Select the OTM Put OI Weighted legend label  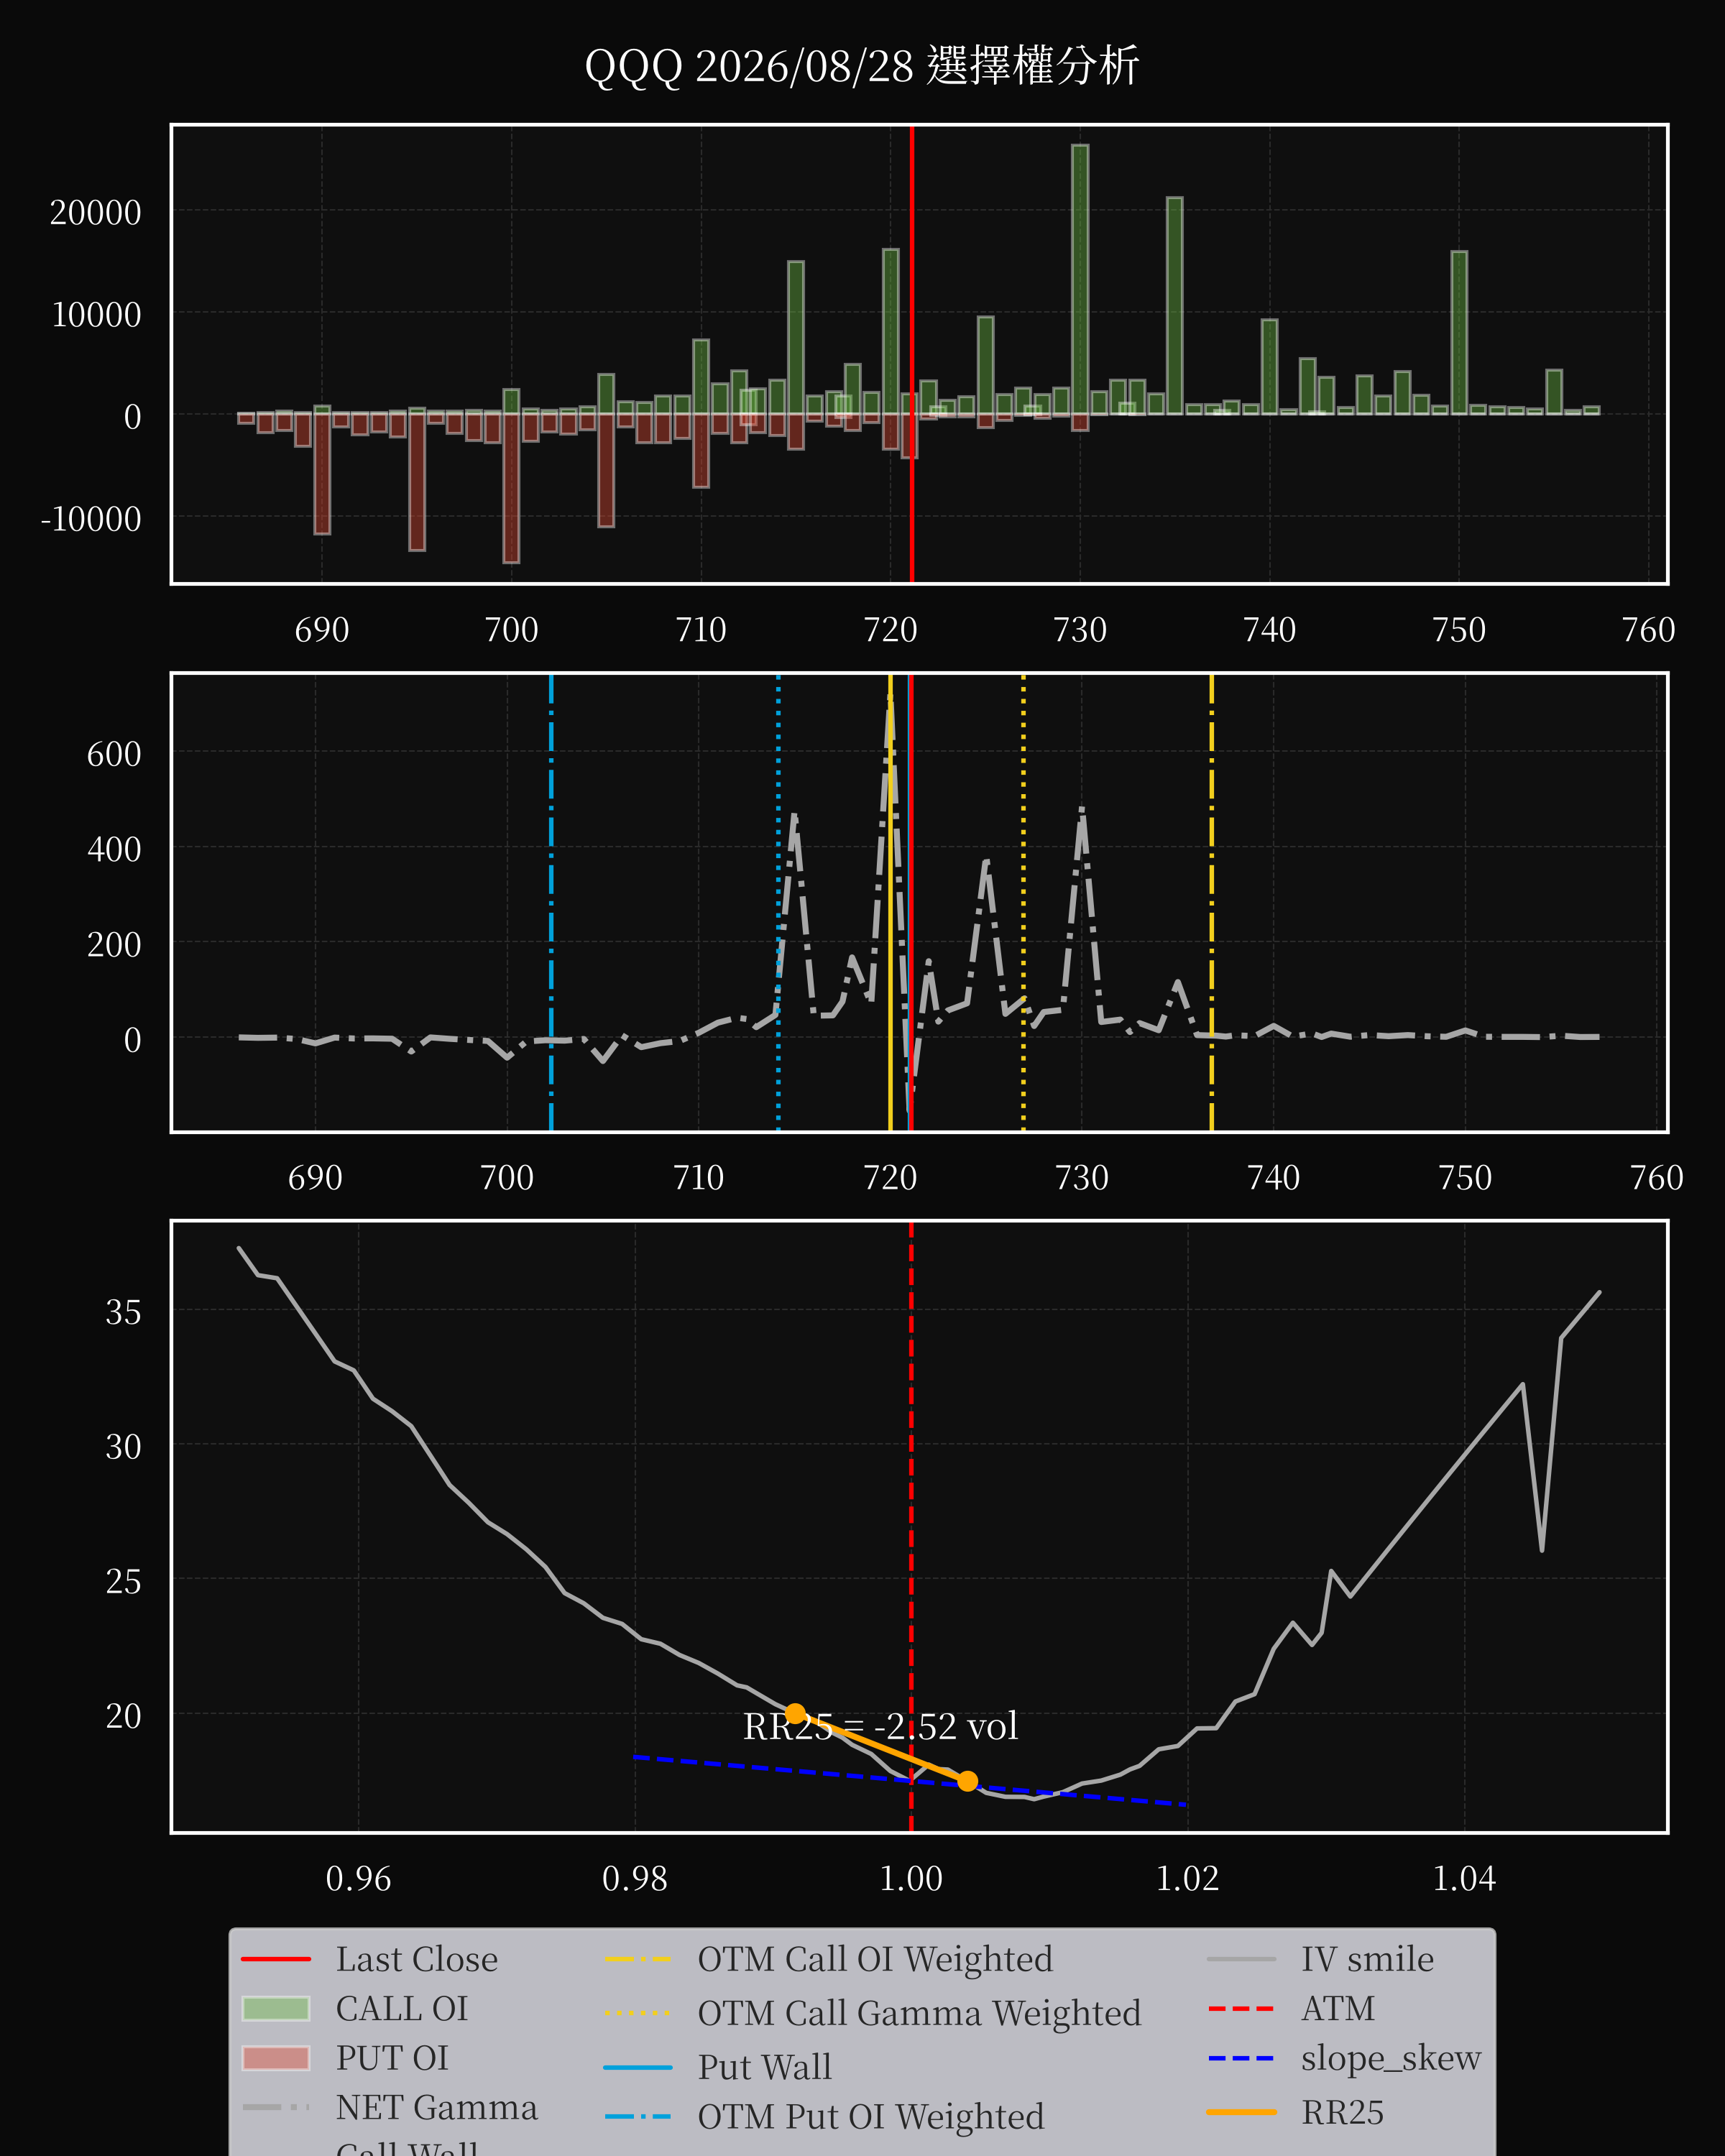tap(871, 2116)
